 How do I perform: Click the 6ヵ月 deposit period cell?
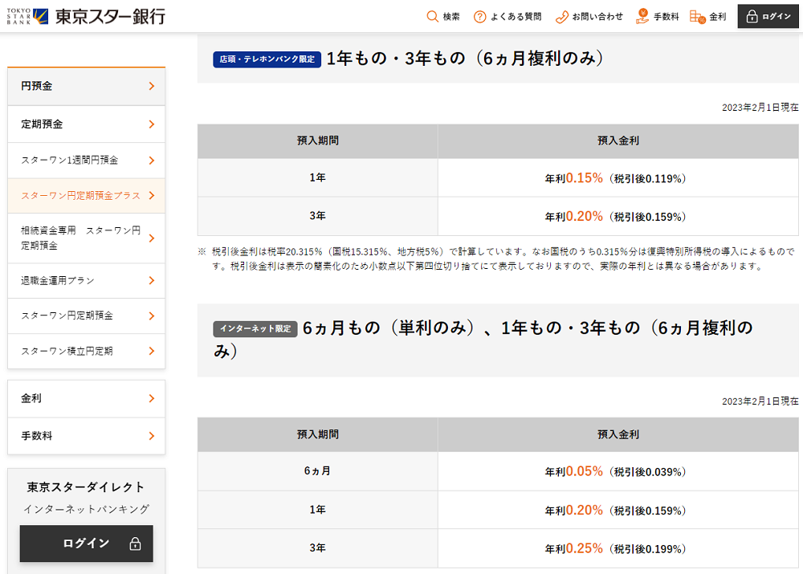pyautogui.click(x=317, y=471)
